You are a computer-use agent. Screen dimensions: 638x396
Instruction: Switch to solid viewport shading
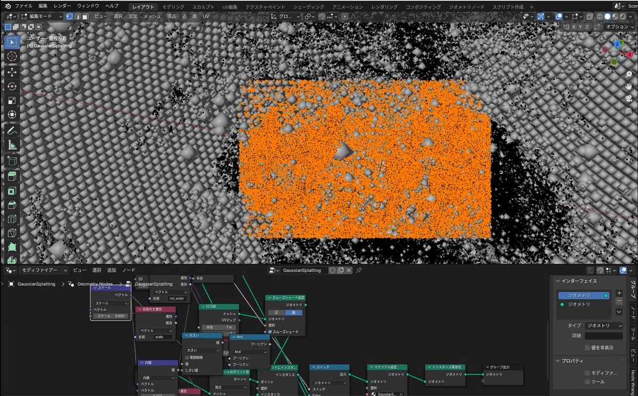click(x=607, y=16)
